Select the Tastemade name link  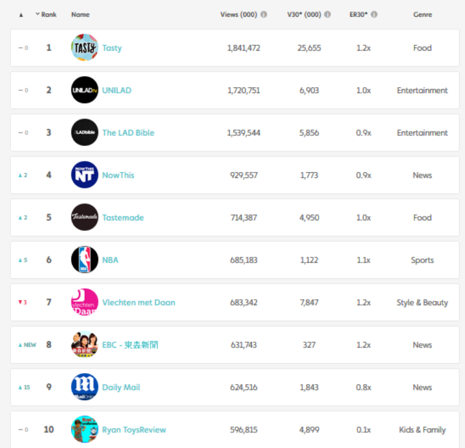[x=123, y=217]
